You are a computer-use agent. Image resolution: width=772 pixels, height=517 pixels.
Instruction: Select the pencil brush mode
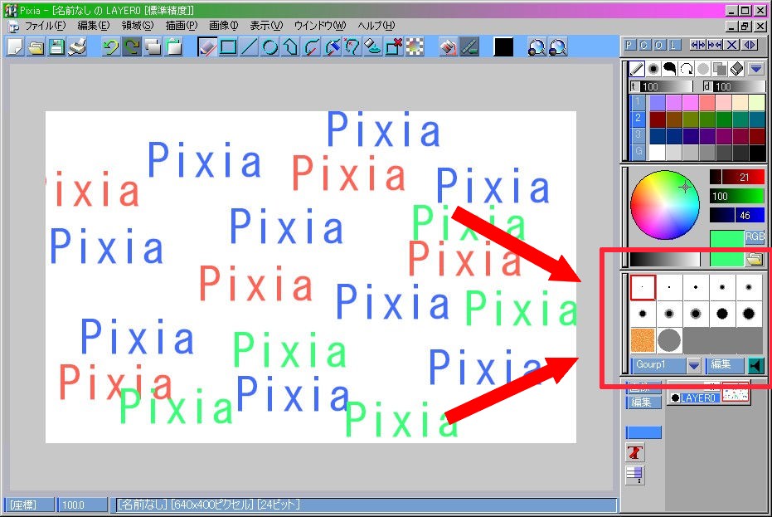[x=637, y=69]
